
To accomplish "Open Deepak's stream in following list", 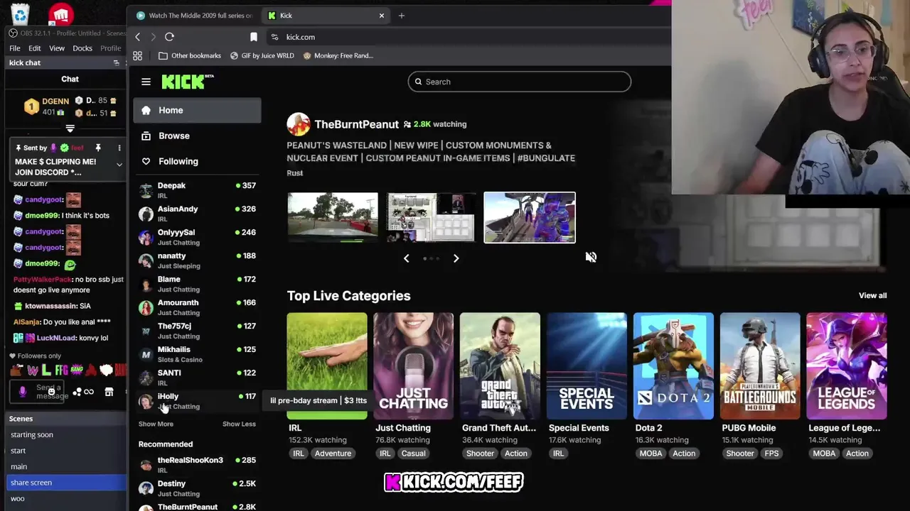I will (x=197, y=190).
